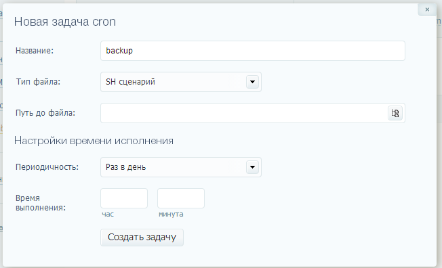The height and width of the screenshot is (268, 442).
Task: Open the file browser icon in path field
Action: point(395,113)
